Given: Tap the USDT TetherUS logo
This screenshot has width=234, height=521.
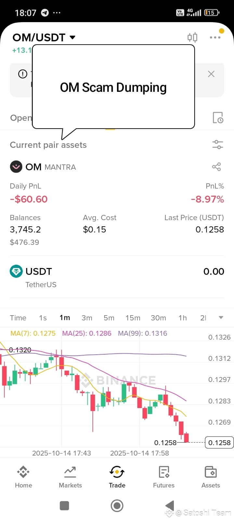Looking at the screenshot, I should point(16,271).
